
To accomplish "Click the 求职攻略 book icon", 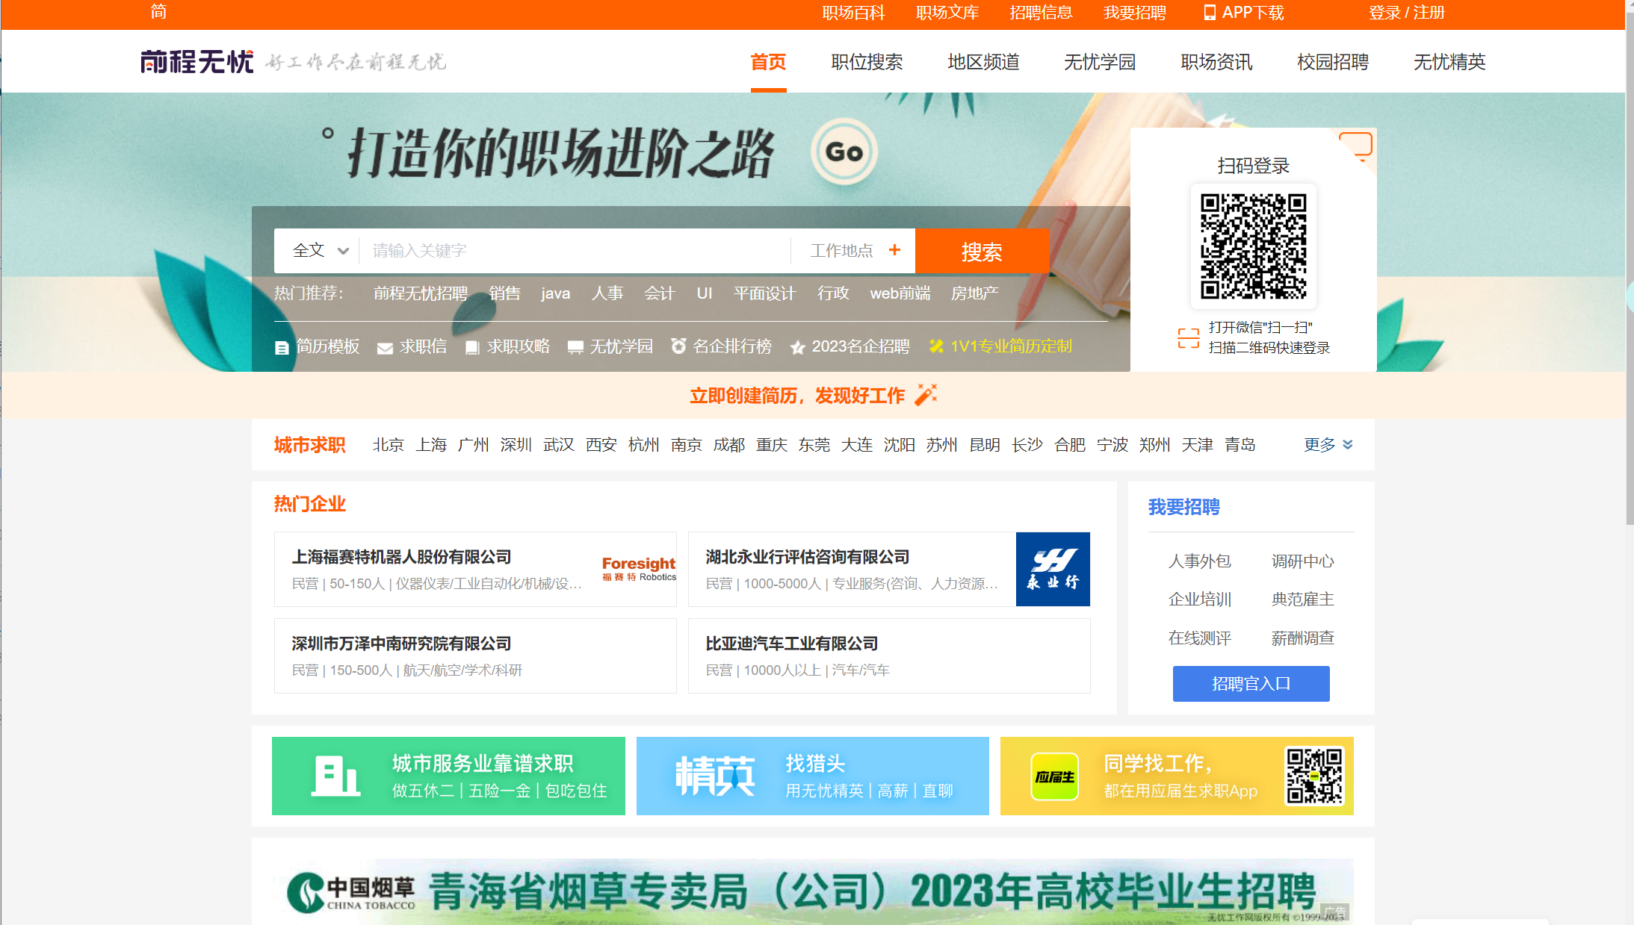I will coord(471,346).
